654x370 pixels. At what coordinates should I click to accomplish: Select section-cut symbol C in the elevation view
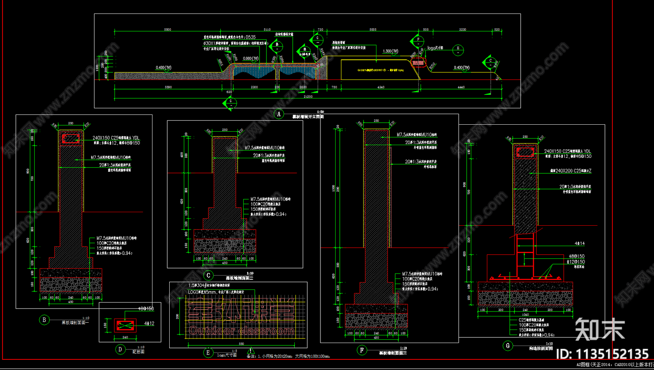tap(490, 62)
